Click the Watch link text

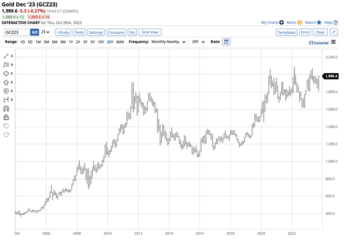(x=310, y=23)
